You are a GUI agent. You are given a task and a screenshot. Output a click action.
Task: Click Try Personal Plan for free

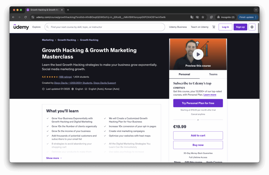(x=198, y=103)
